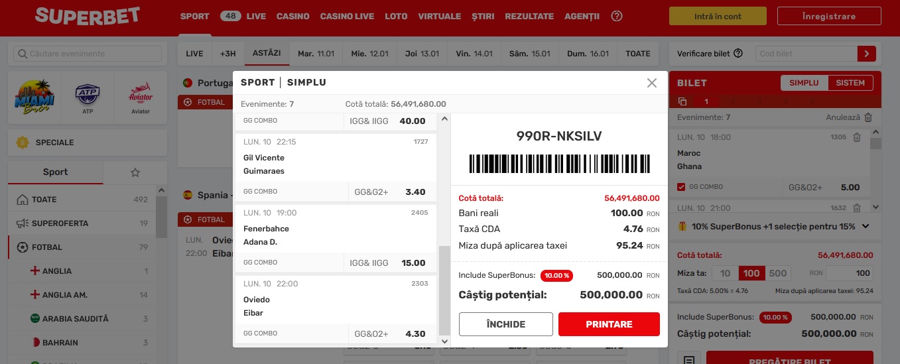
Task: Select the Dum. 16.01 date tab
Action: click(x=588, y=54)
